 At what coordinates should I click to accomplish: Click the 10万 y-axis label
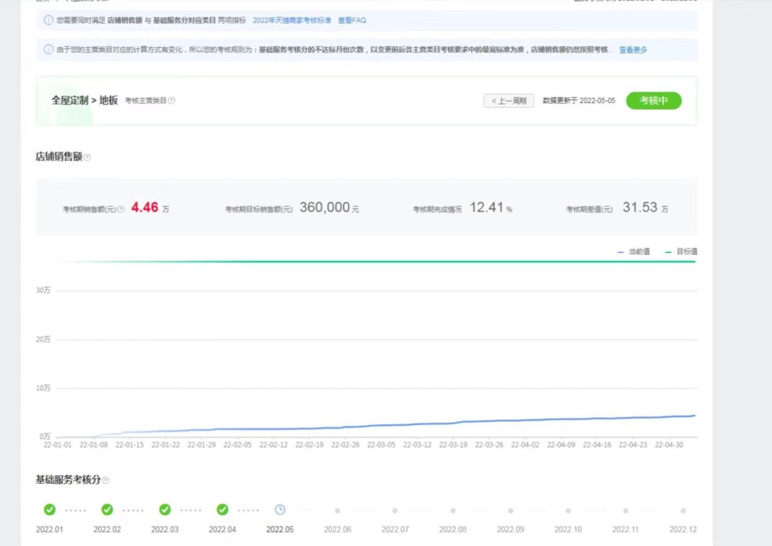tap(43, 388)
